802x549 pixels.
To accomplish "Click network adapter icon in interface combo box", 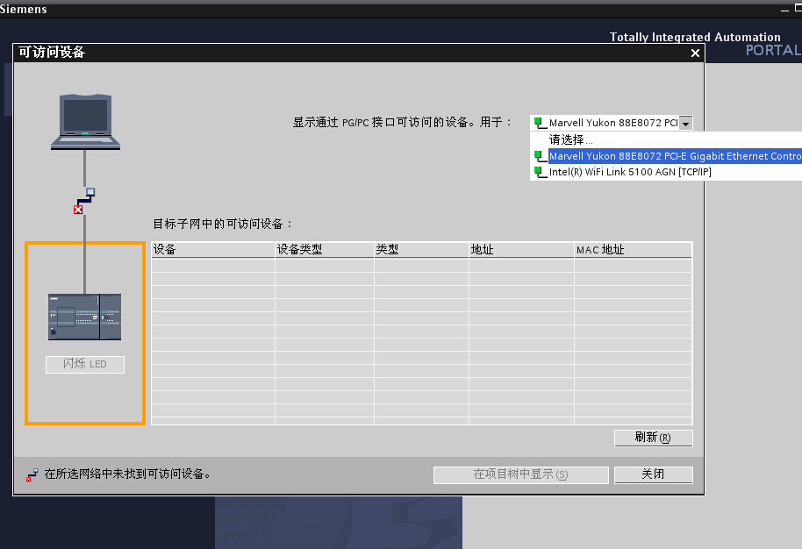I will (539, 124).
